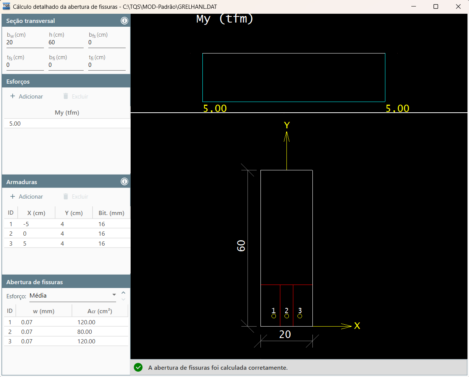Open info icon in Seção transversal header
The image size is (469, 377).
click(125, 21)
